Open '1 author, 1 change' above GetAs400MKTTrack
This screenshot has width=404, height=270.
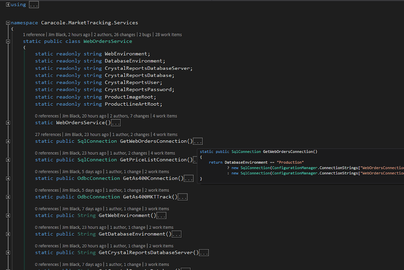(x=123, y=190)
